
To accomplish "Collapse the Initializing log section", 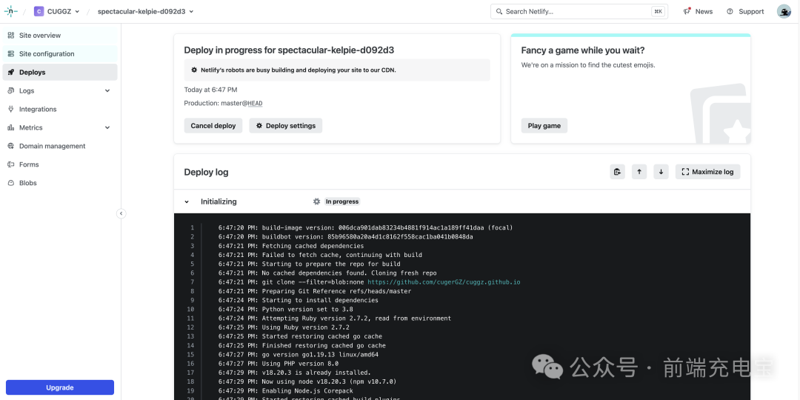I will click(187, 201).
